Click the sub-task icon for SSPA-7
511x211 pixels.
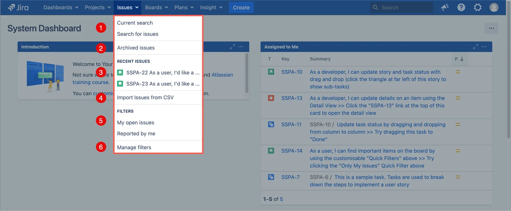coord(271,177)
